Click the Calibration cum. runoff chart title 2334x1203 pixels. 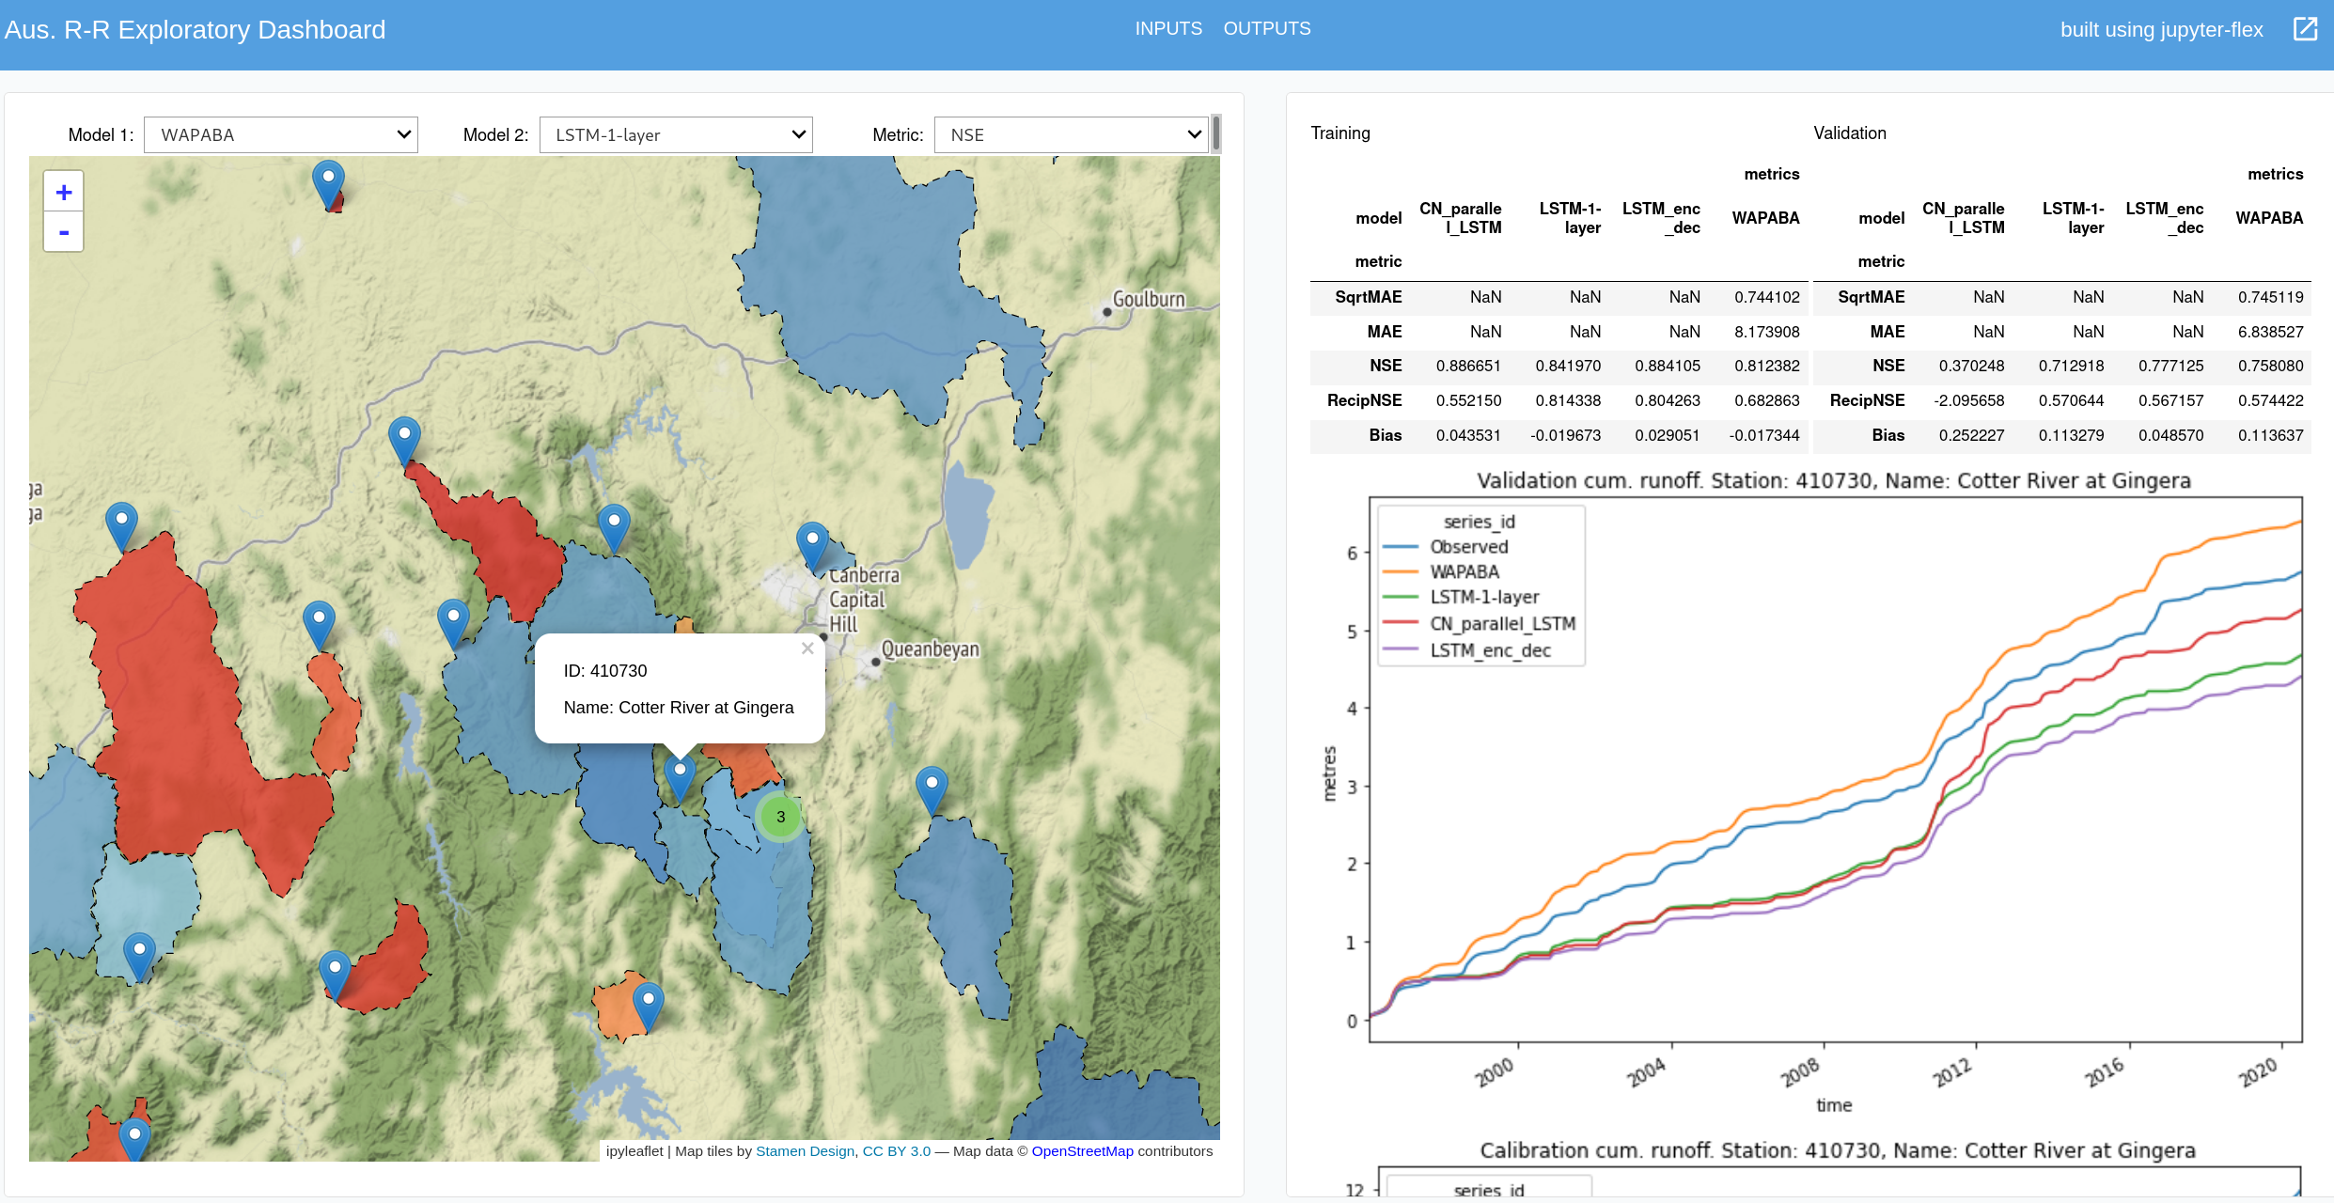point(1838,1151)
